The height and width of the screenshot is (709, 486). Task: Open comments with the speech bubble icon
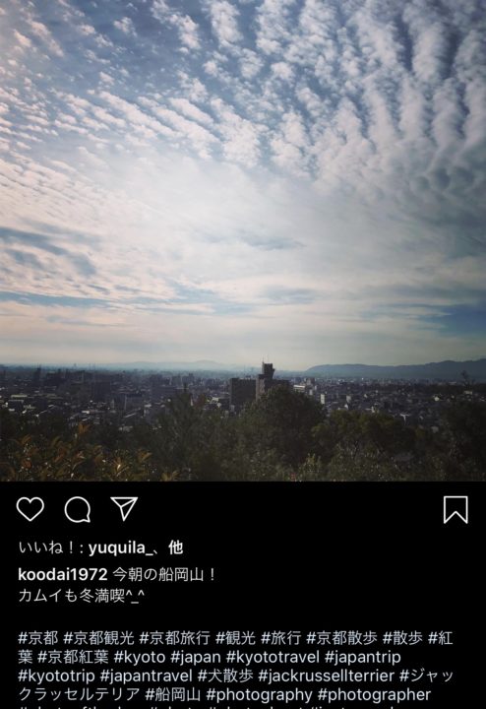pos(78,510)
